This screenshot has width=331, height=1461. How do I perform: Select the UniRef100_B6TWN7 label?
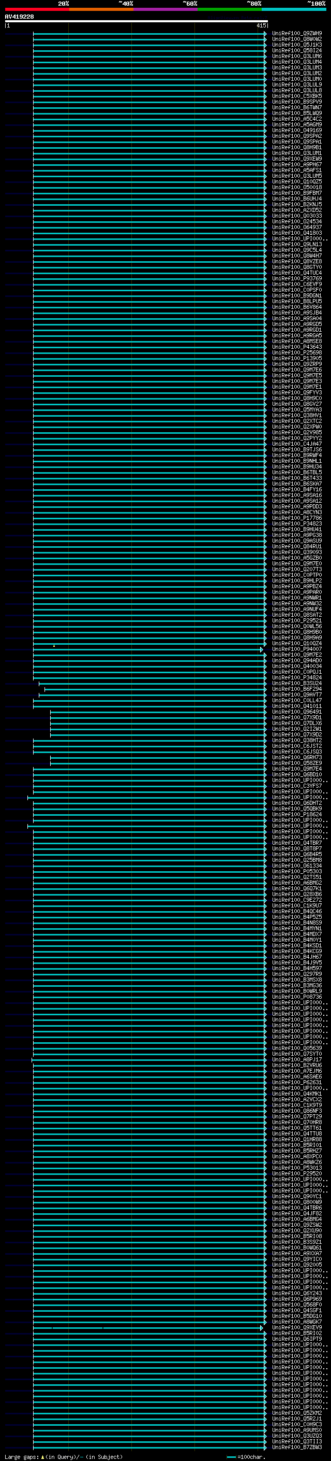pos(297,107)
